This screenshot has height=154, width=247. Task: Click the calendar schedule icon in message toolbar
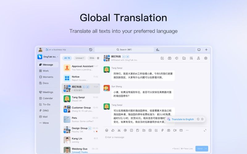click(x=150, y=130)
